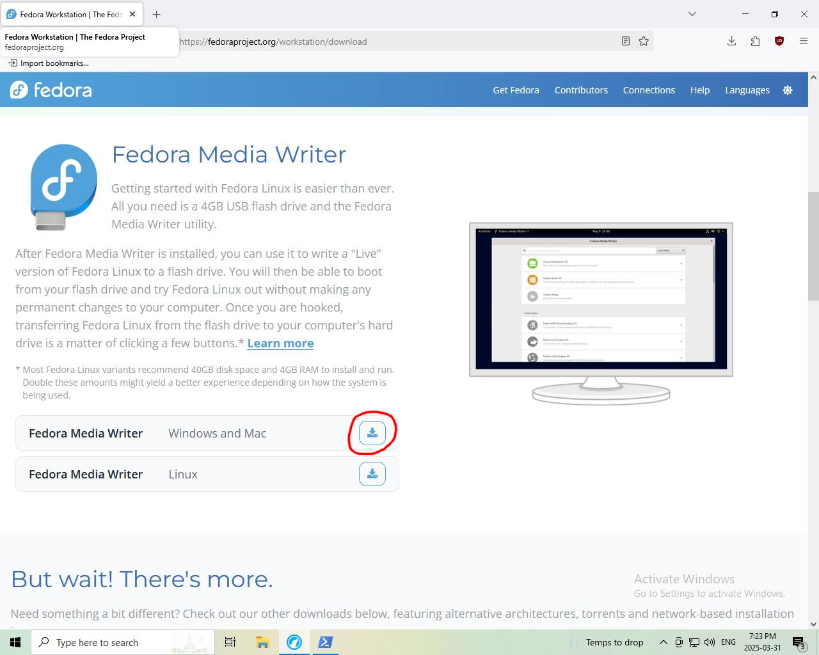Viewport: 819px width, 655px height.
Task: Open the clock showing 7:23 PM
Action: 763,642
